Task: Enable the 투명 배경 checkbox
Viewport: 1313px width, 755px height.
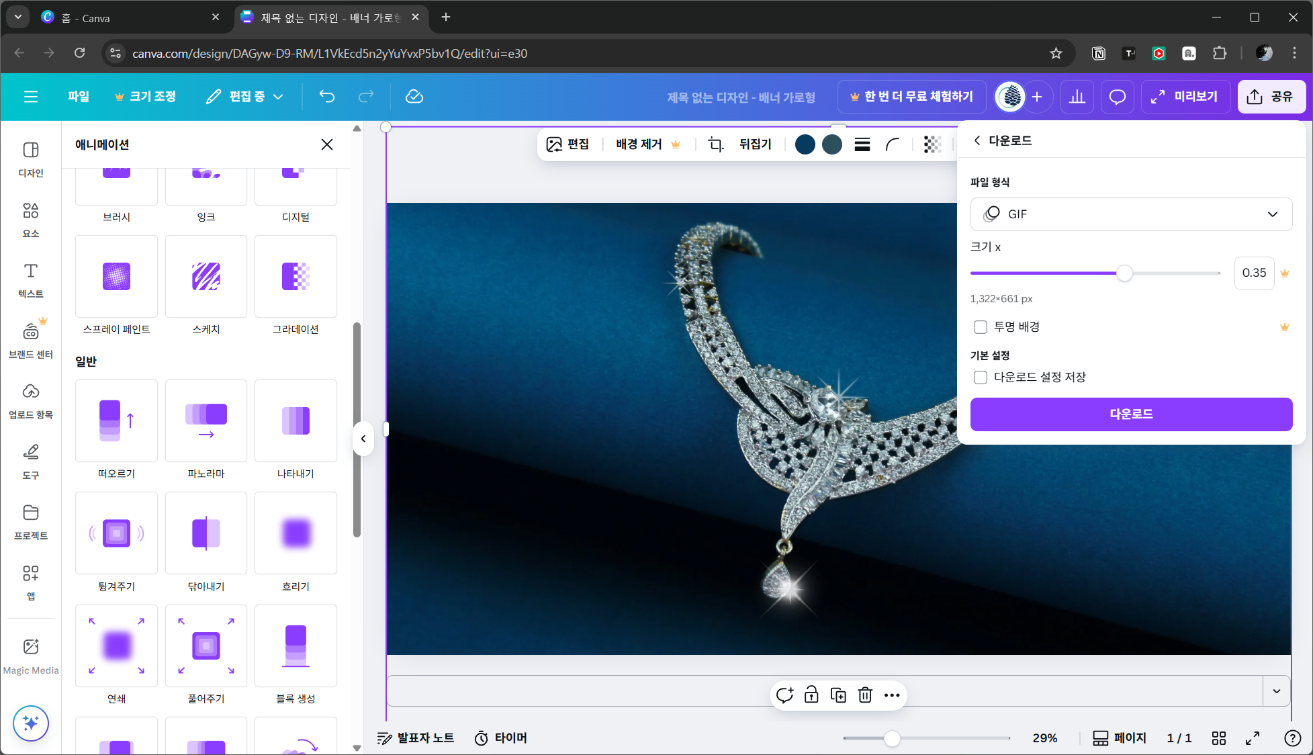Action: 981,327
